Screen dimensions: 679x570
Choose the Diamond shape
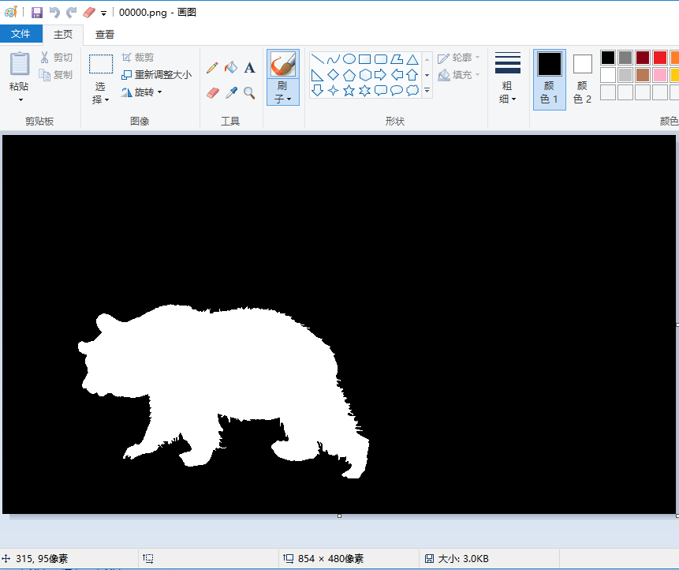[334, 75]
